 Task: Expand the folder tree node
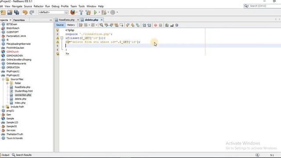[x=7, y=83]
